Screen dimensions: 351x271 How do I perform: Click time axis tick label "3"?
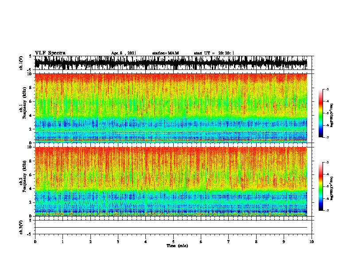click(118, 242)
